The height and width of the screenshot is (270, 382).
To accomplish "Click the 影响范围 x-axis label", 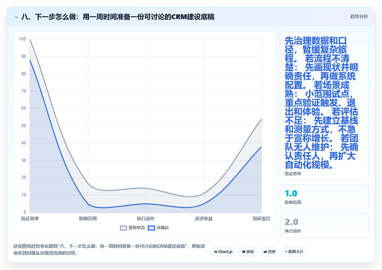I will pos(88,219).
